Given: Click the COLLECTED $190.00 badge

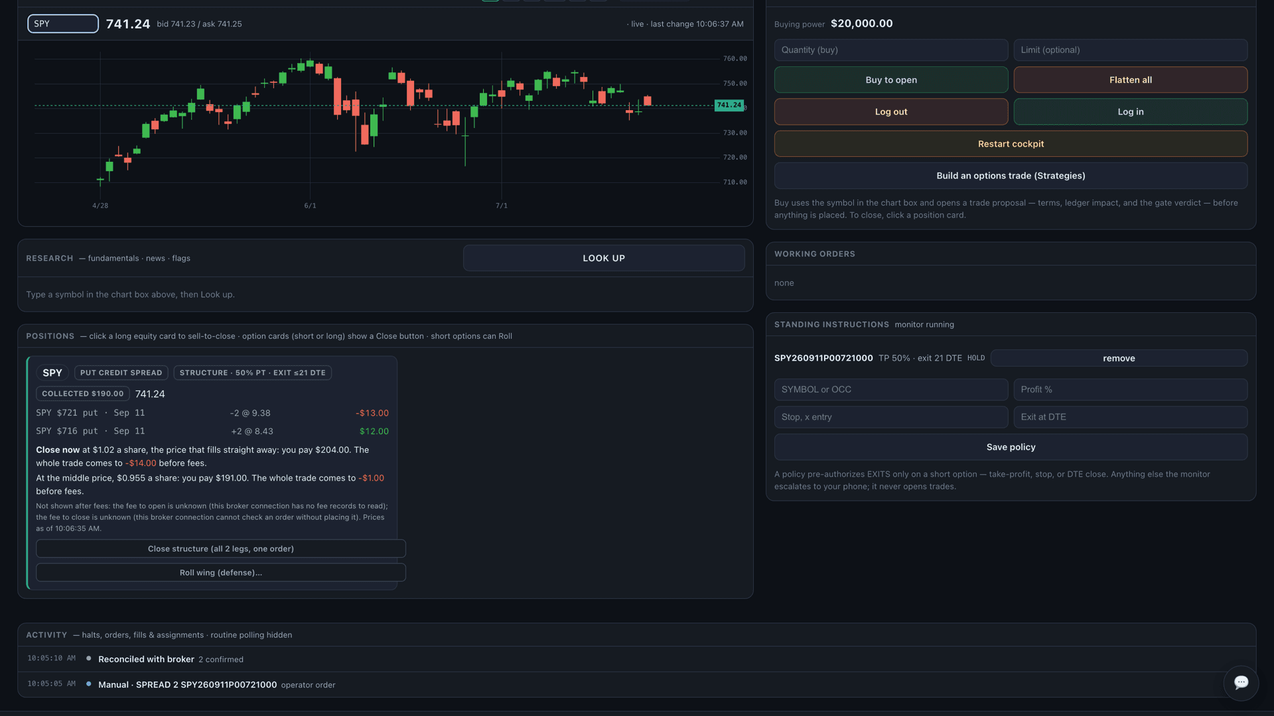Looking at the screenshot, I should (83, 394).
